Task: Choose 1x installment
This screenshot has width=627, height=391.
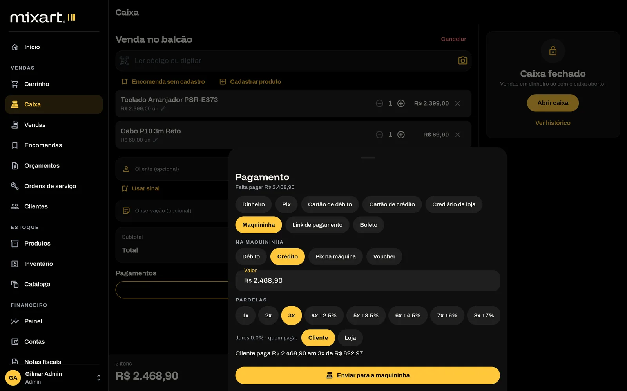Action: 245,316
